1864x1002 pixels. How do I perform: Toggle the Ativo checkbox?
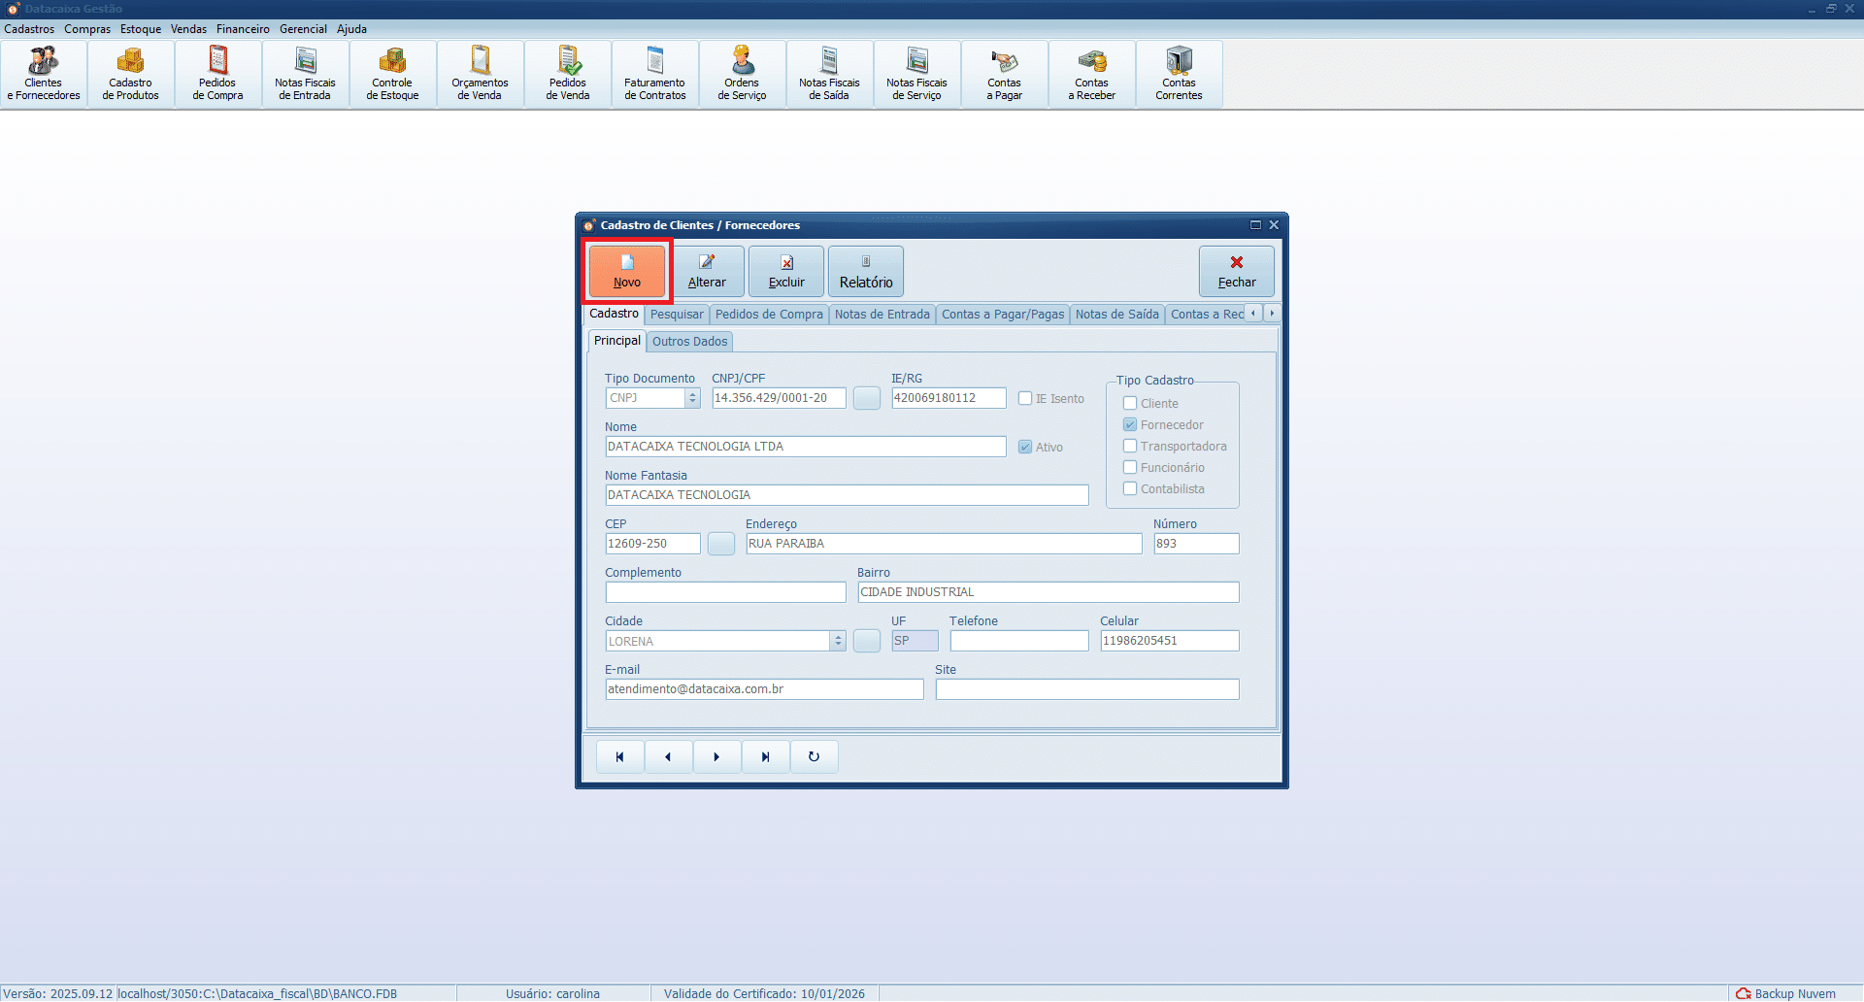click(x=1025, y=448)
